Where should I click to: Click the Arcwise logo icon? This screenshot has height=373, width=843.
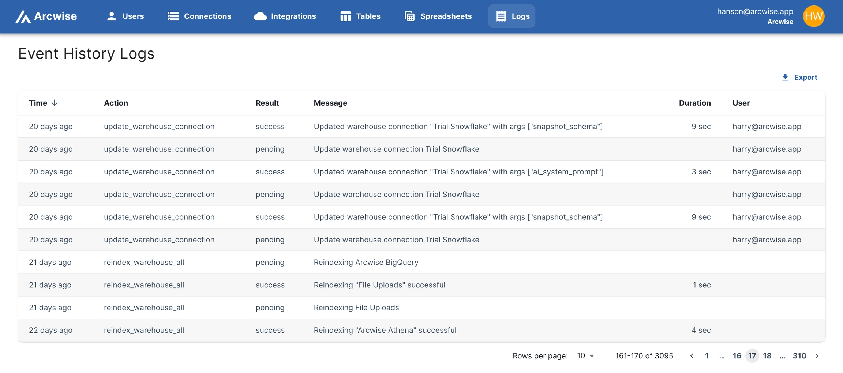(23, 16)
